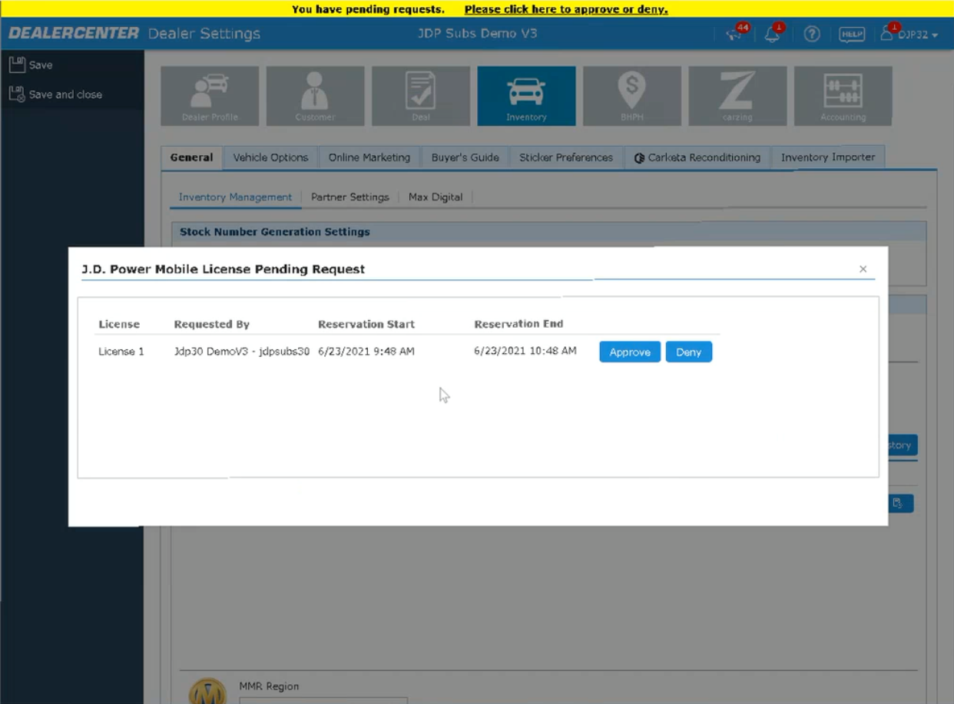Click the MMR Region logo icon
This screenshot has width=954, height=704.
tap(207, 691)
